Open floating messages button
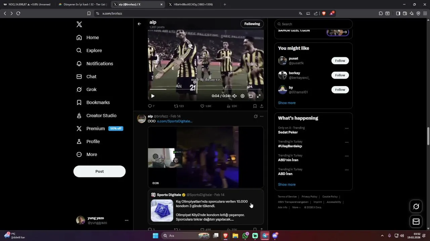 tap(416, 222)
